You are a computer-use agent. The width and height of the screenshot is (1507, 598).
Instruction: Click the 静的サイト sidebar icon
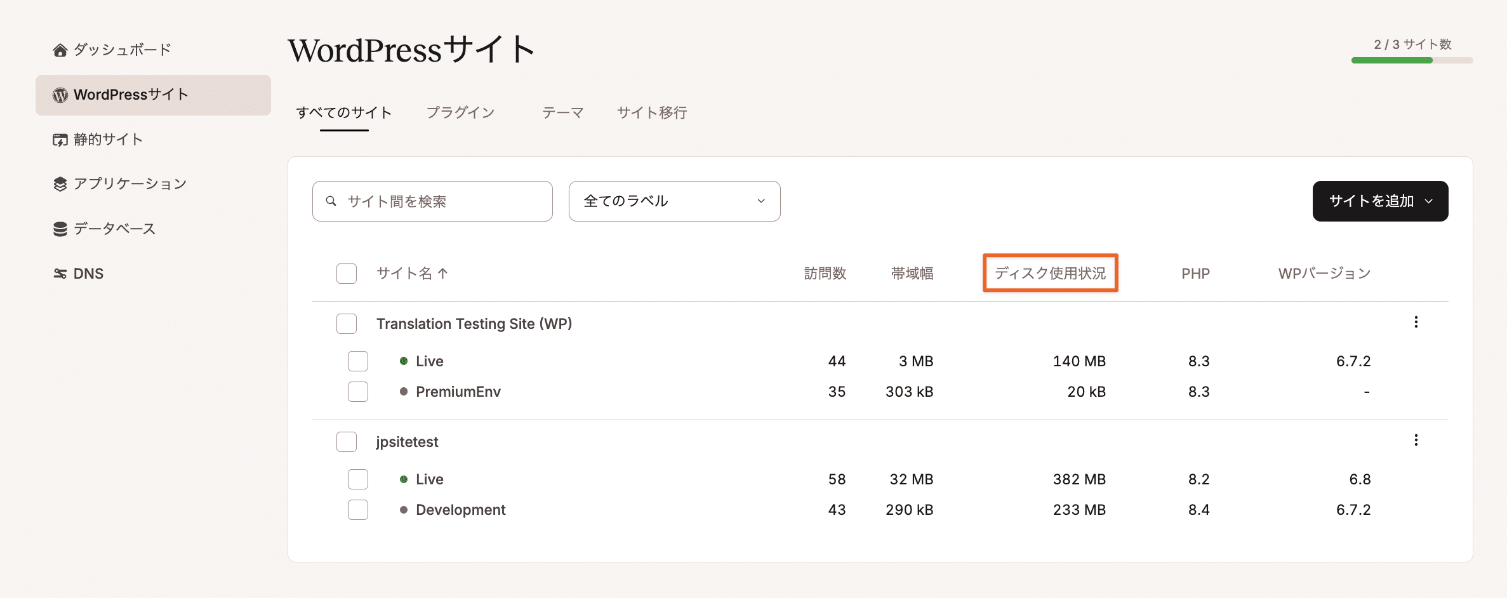coord(59,139)
